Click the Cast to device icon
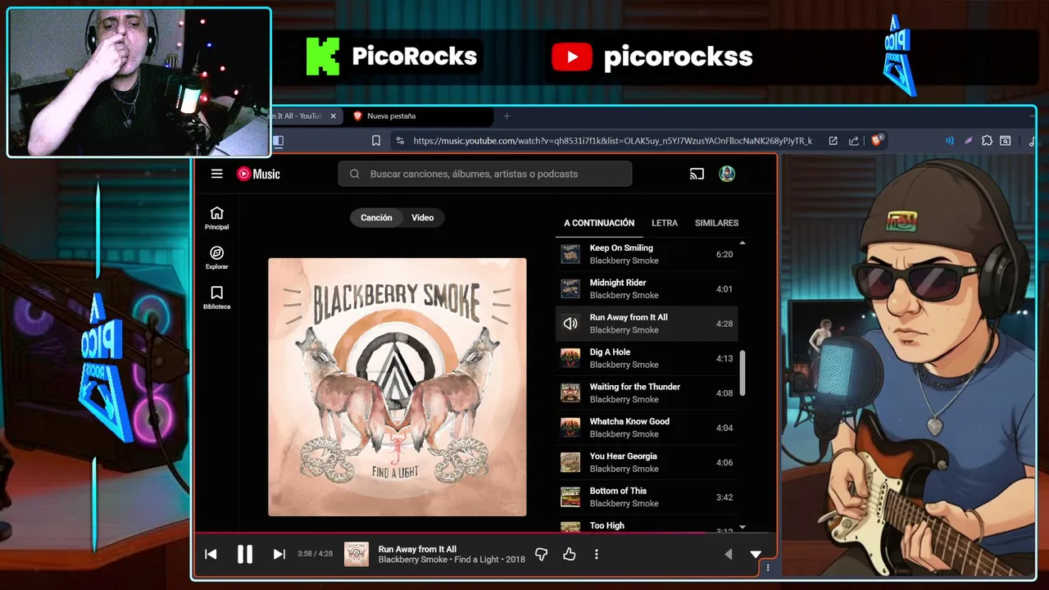Image resolution: width=1049 pixels, height=590 pixels. click(x=697, y=174)
